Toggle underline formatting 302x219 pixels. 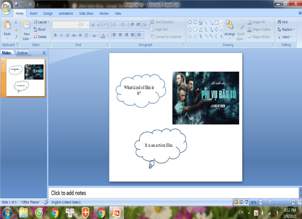[68, 35]
